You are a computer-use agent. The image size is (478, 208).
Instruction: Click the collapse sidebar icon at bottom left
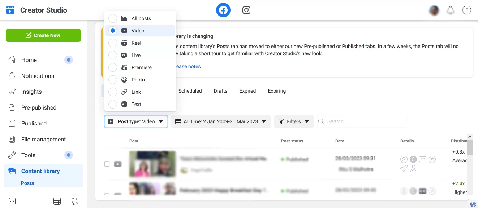[12, 201]
